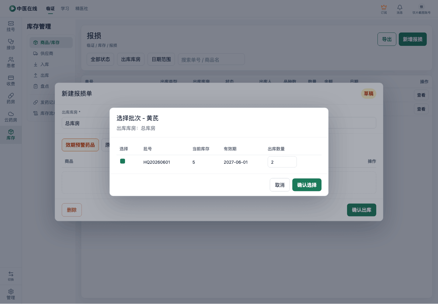
Task: Click the 确认选择 button
Action: 307,185
